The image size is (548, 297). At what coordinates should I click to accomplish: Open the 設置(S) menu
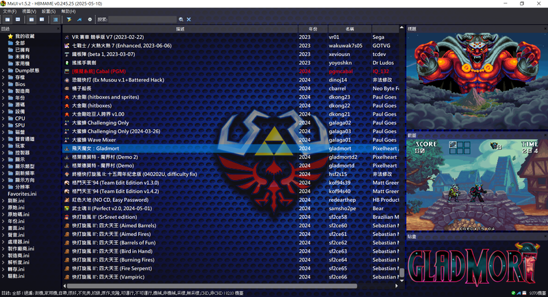(49, 12)
